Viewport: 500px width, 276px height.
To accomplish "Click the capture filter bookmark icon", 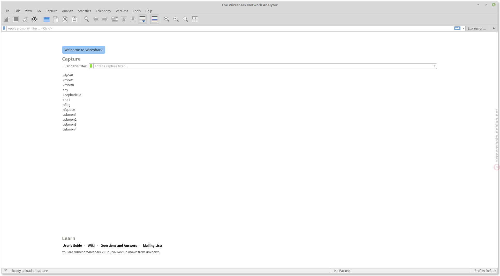I will (x=91, y=66).
